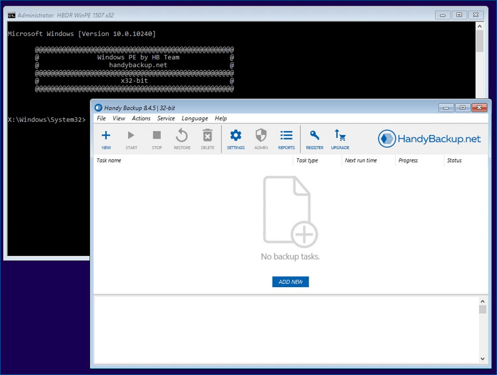Open the ADMIN shield panel
497x375 pixels.
pos(261,139)
